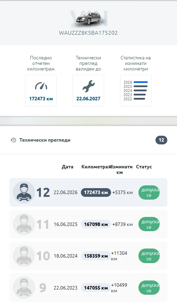Click the history clock icon beside Технически прегледи

coord(13,140)
